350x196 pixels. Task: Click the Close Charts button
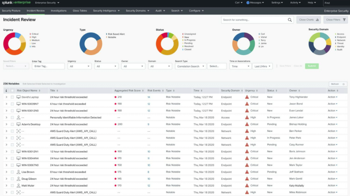click(x=309, y=20)
